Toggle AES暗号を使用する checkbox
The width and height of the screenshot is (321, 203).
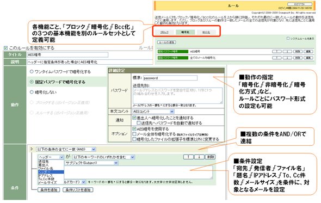click(x=134, y=129)
